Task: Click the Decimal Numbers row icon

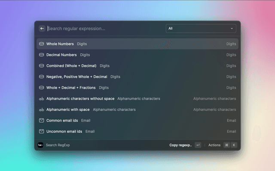Action: pos(42,55)
